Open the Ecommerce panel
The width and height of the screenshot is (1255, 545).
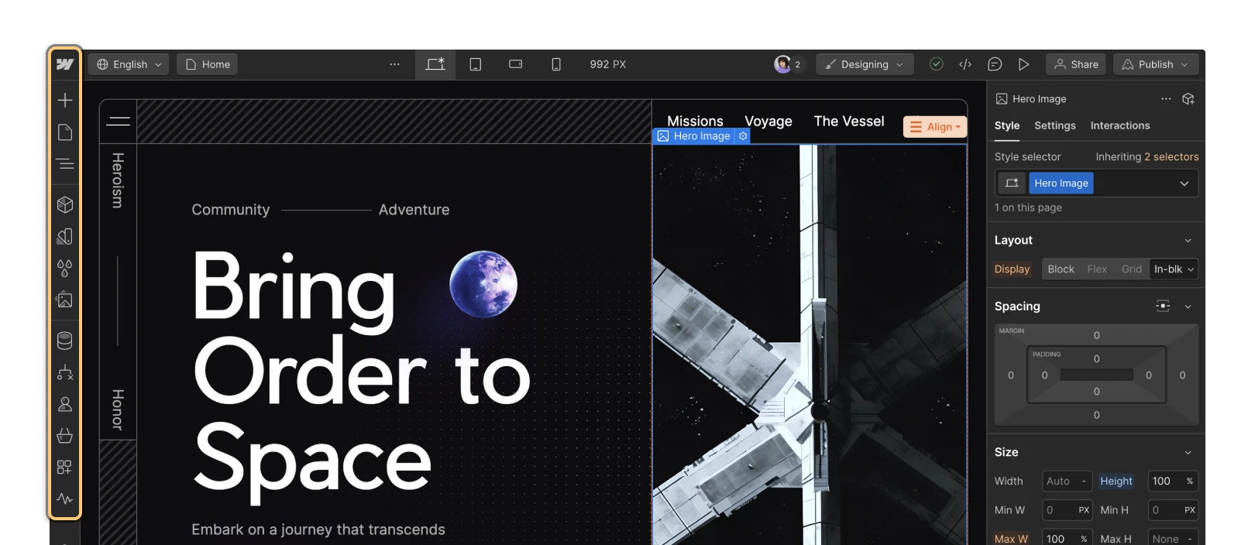[x=65, y=436]
